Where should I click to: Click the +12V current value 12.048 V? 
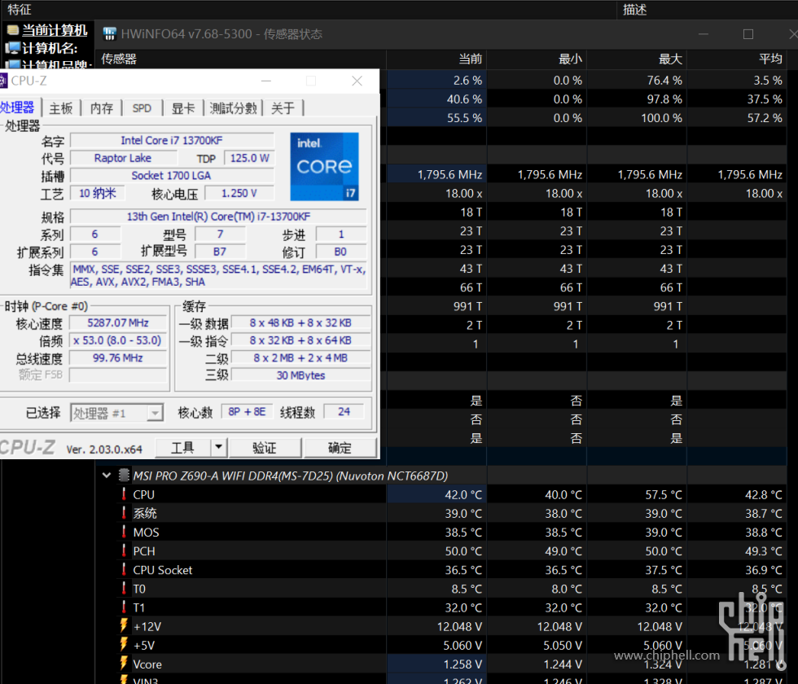tap(459, 626)
